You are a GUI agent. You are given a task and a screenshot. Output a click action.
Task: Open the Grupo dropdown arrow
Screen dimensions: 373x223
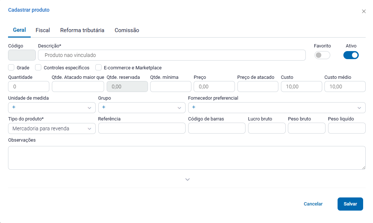pyautogui.click(x=179, y=108)
